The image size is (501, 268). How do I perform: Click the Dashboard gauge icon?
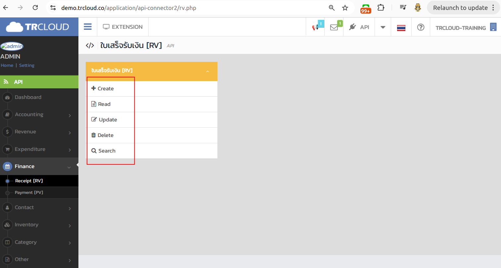pos(7,97)
